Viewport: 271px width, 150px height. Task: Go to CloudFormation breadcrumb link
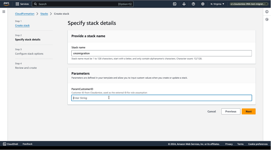(x=25, y=14)
